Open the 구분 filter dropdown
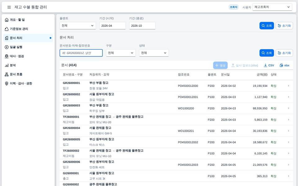The height and width of the screenshot is (186, 298). [121, 53]
